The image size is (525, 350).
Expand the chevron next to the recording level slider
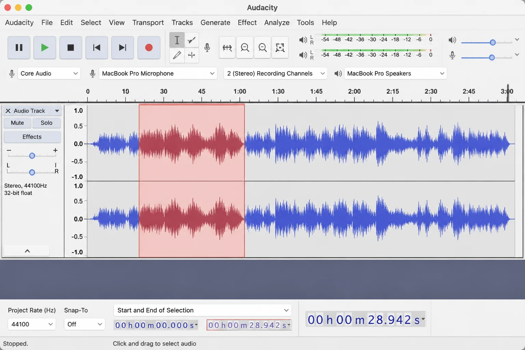(x=517, y=55)
